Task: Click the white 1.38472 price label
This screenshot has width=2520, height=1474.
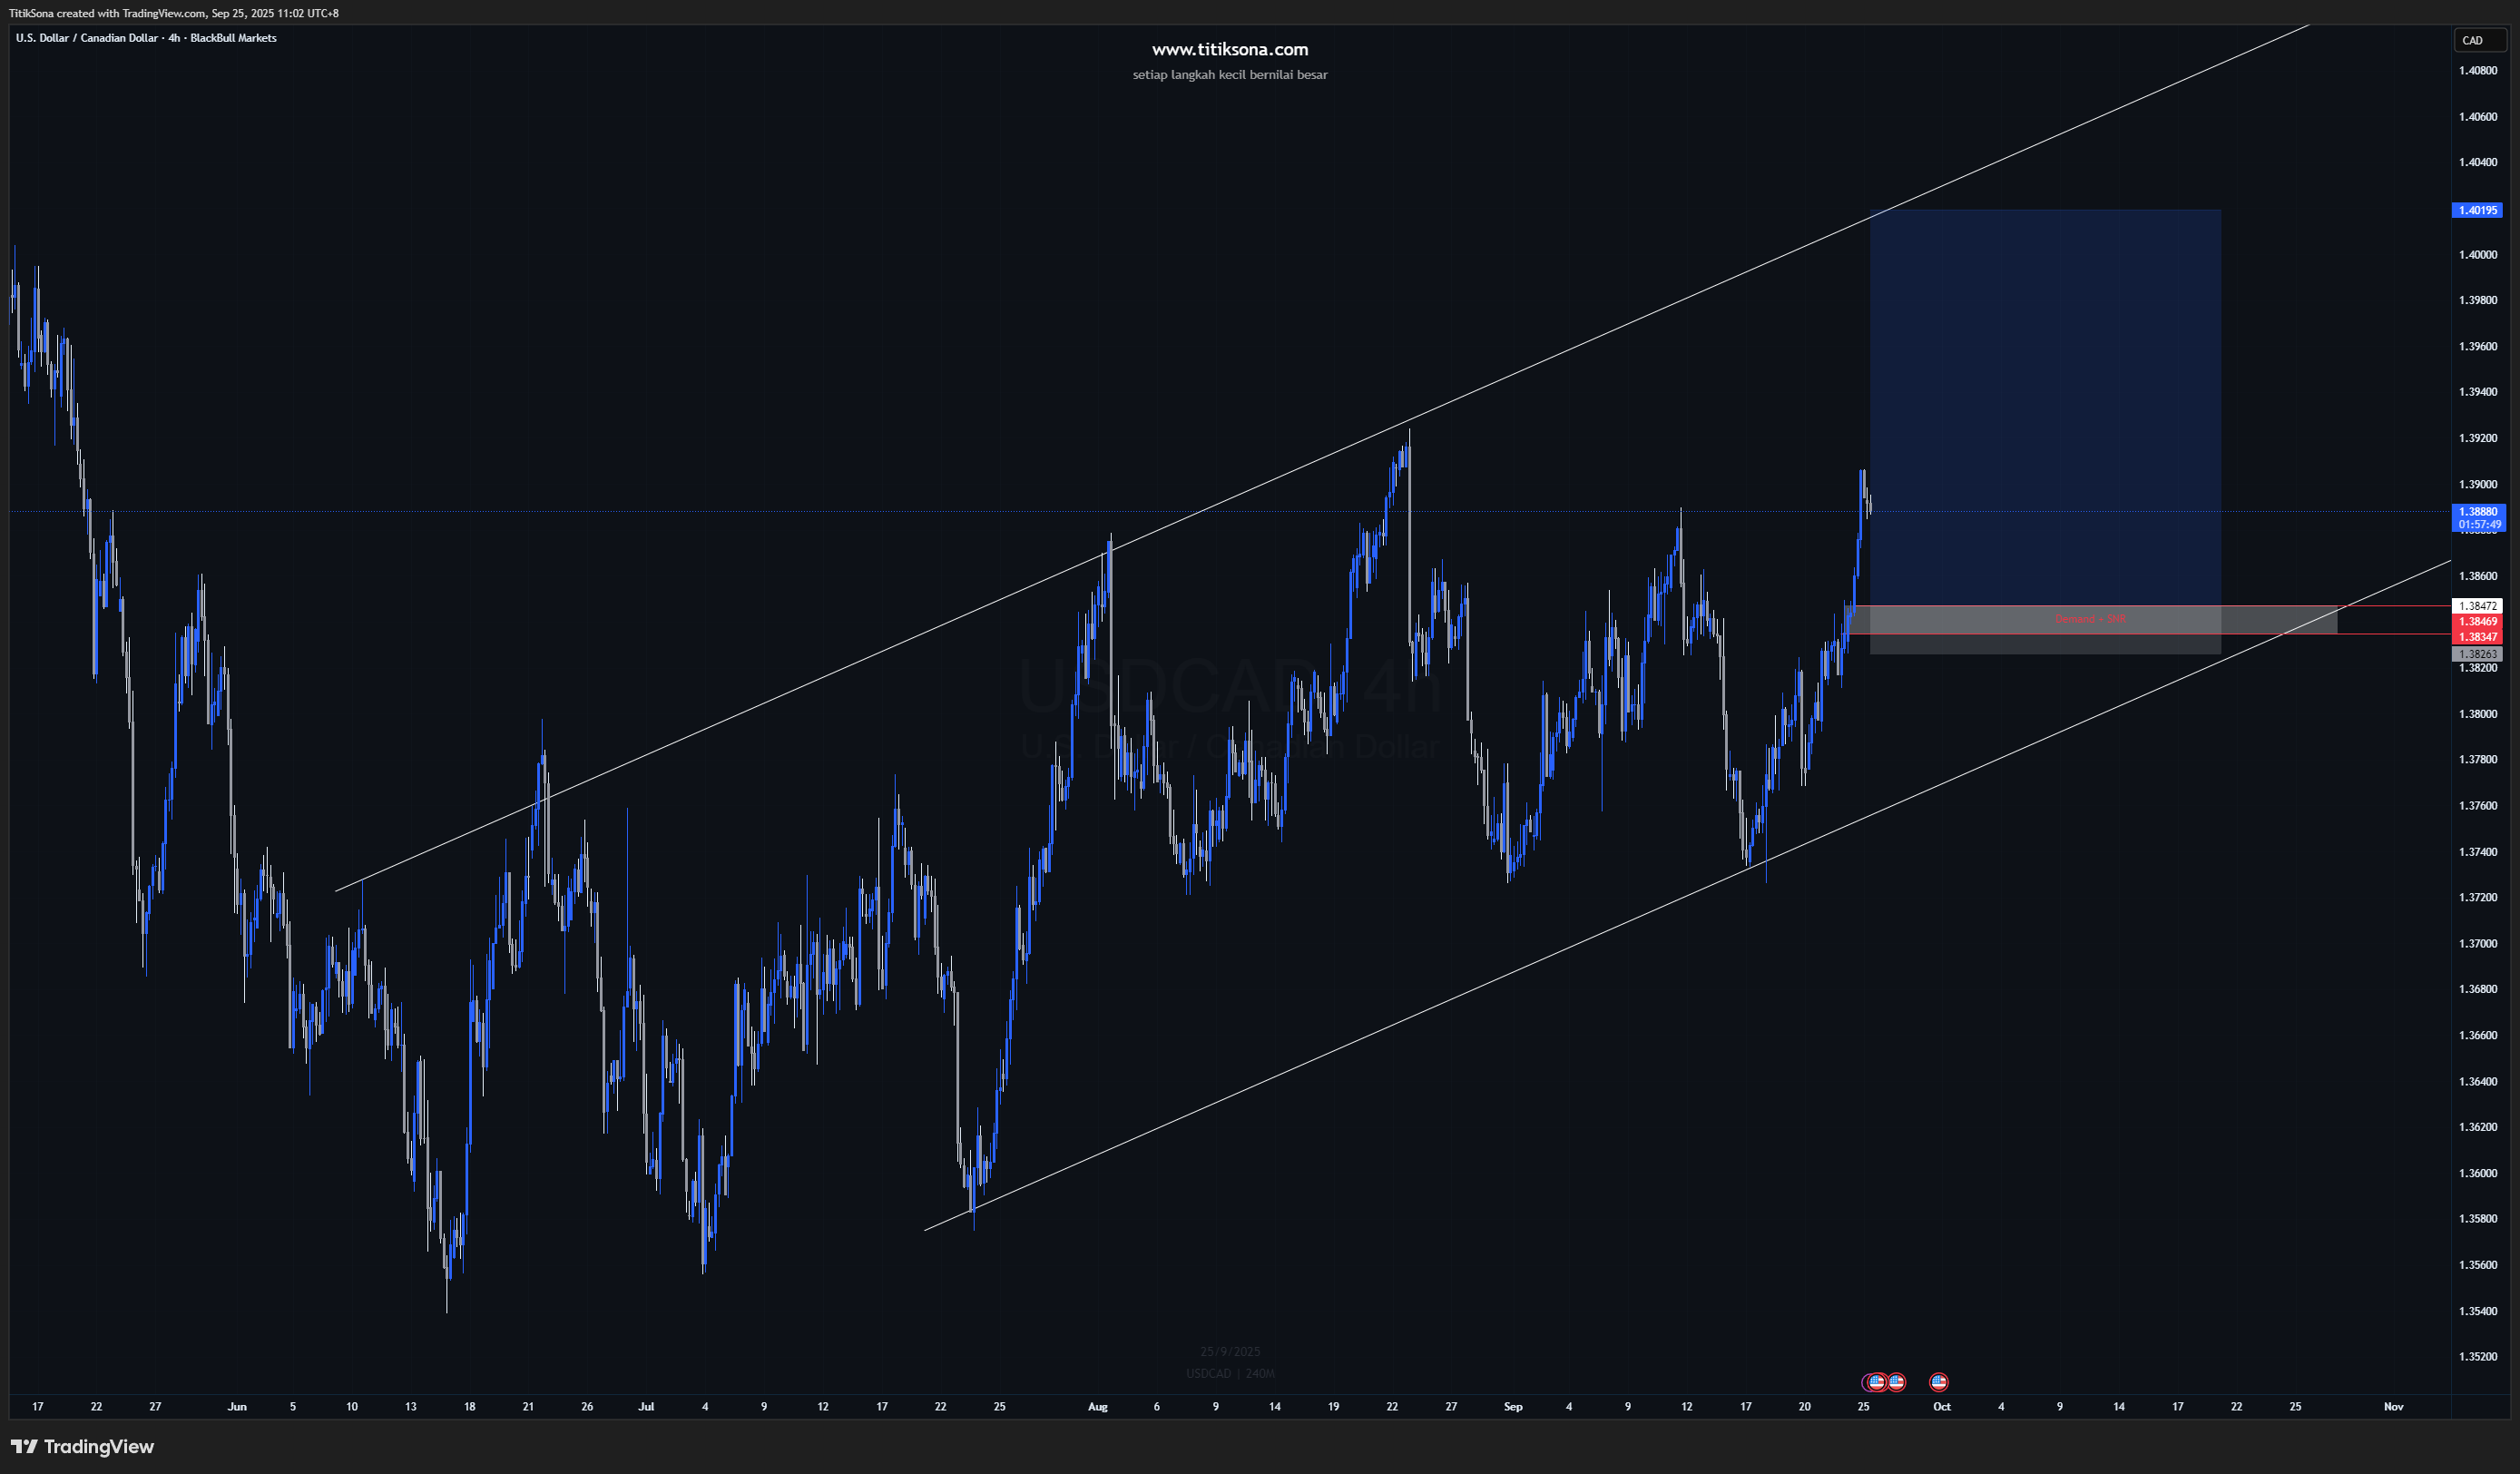Action: click(x=2477, y=606)
